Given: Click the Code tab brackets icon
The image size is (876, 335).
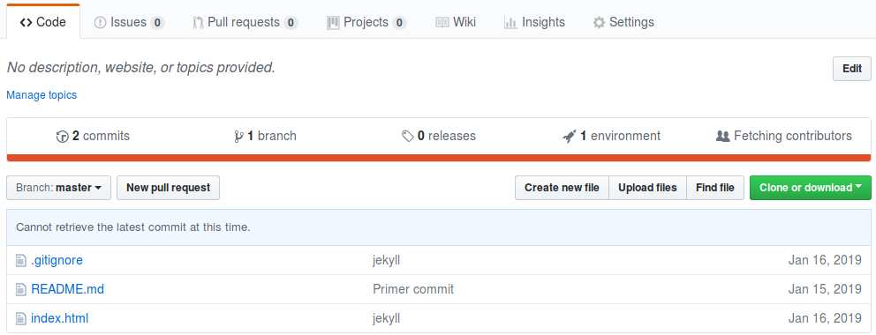Looking at the screenshot, I should point(26,23).
